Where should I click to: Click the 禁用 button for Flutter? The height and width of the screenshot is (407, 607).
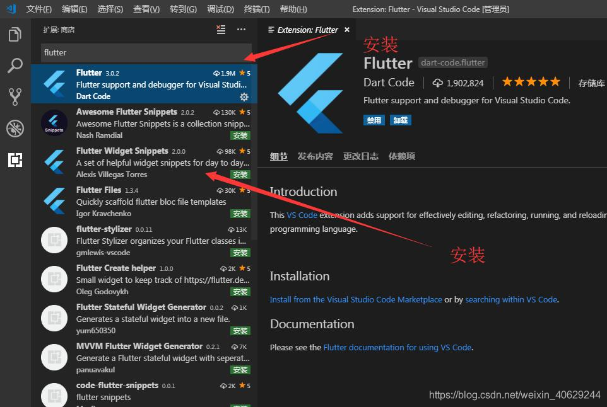(x=374, y=120)
